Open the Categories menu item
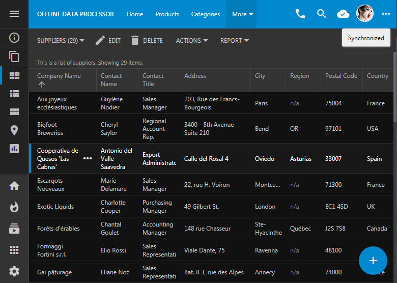397x283 pixels. point(205,14)
